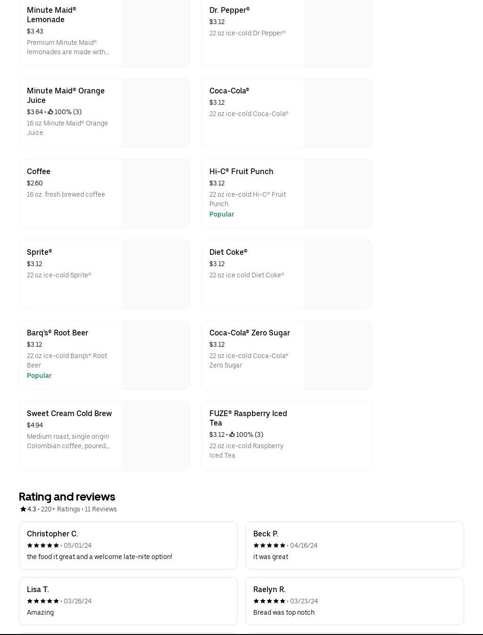This screenshot has height=635, width=483.
Task: Select the Sprite item image thumbnail
Action: [x=155, y=274]
